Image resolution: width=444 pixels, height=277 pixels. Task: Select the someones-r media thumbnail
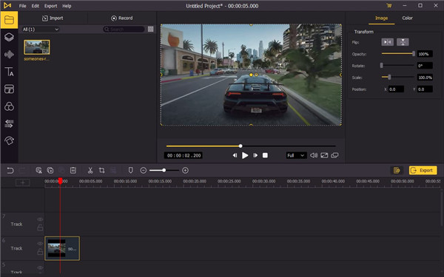point(37,47)
